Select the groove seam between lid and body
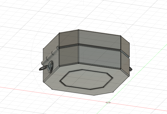The height and width of the screenshot is (114, 167). pos(100,47)
